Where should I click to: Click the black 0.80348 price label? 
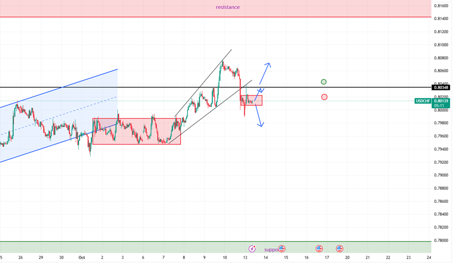click(x=441, y=88)
